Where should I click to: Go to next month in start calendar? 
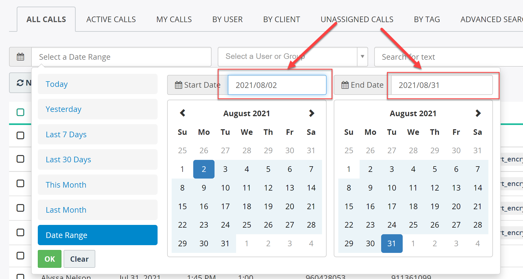(x=311, y=113)
